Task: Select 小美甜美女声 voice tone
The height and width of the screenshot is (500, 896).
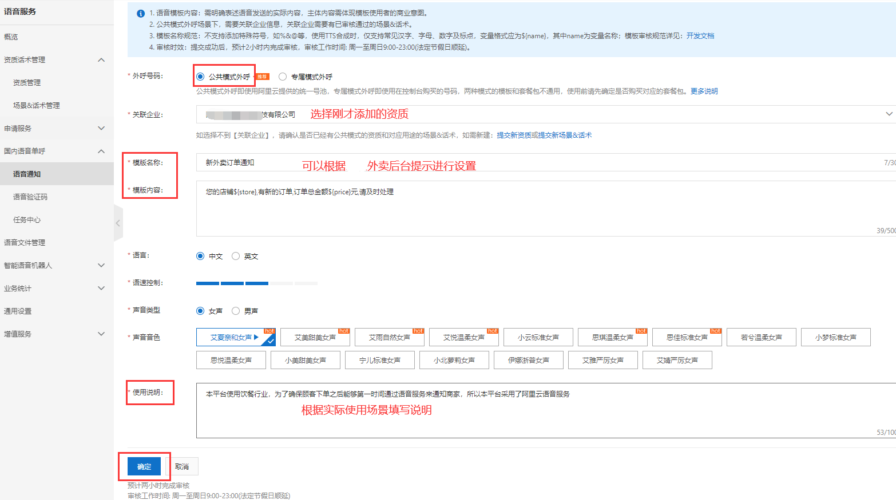Action: [306, 360]
